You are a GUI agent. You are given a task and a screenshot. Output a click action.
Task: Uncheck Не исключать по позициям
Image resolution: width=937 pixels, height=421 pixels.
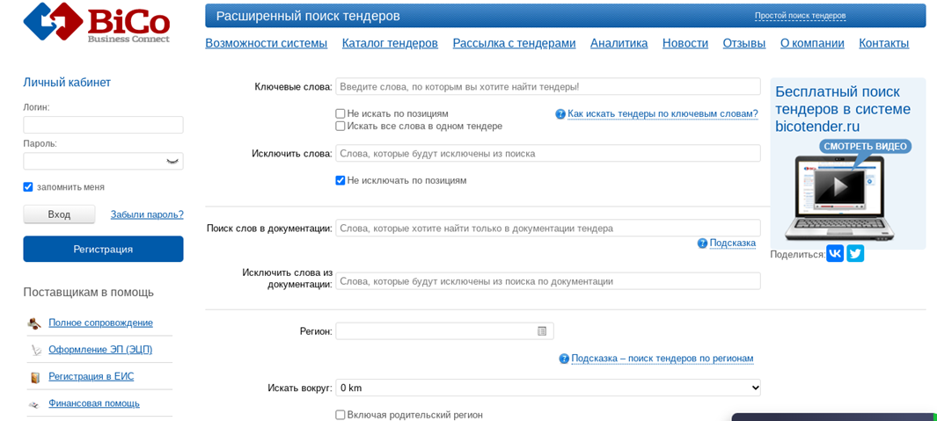tap(340, 180)
